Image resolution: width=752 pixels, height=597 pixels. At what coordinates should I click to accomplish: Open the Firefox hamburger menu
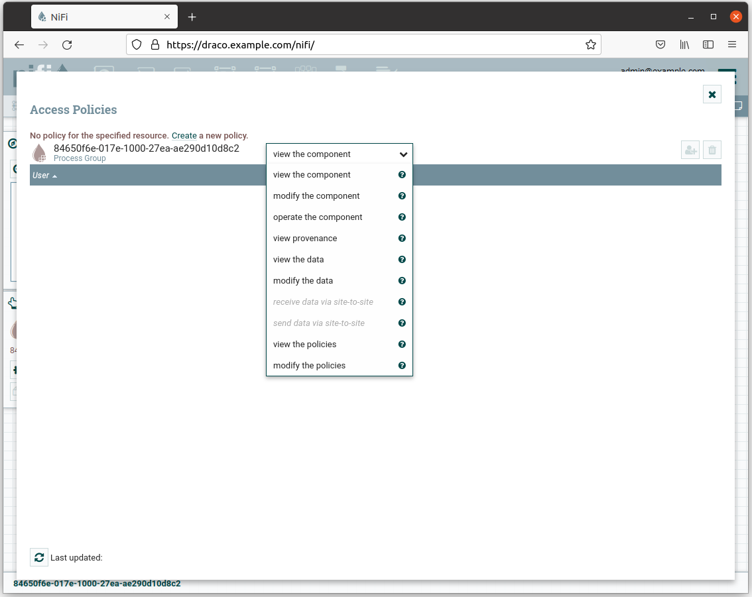point(732,44)
